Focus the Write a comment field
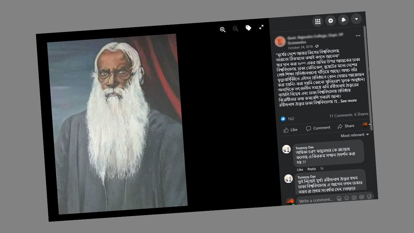This screenshot has height=233, width=414. (x=316, y=200)
